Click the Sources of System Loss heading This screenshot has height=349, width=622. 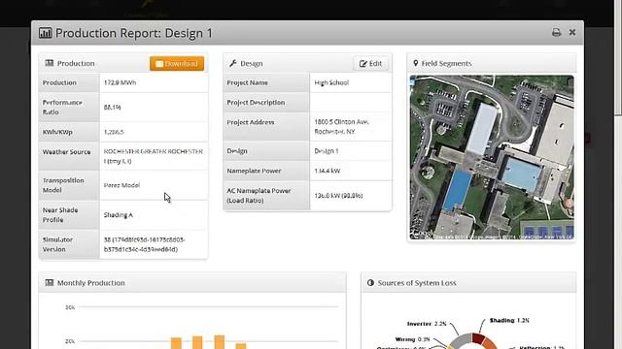pos(417,283)
